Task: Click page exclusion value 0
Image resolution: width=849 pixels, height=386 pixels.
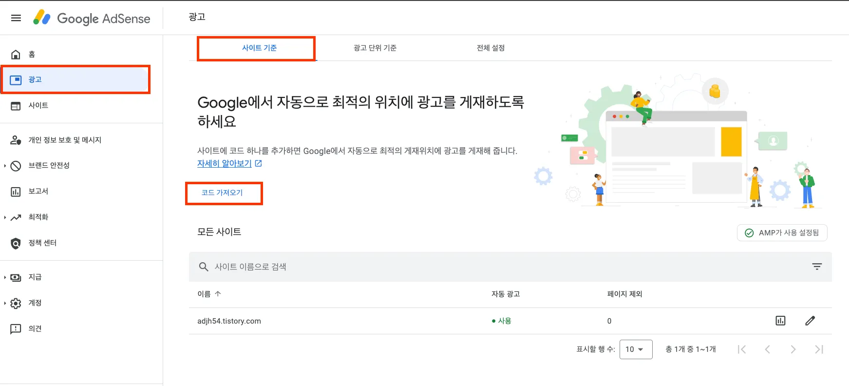Action: pyautogui.click(x=609, y=321)
